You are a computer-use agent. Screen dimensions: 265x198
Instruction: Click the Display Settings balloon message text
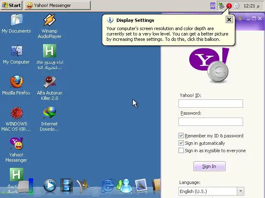167,34
